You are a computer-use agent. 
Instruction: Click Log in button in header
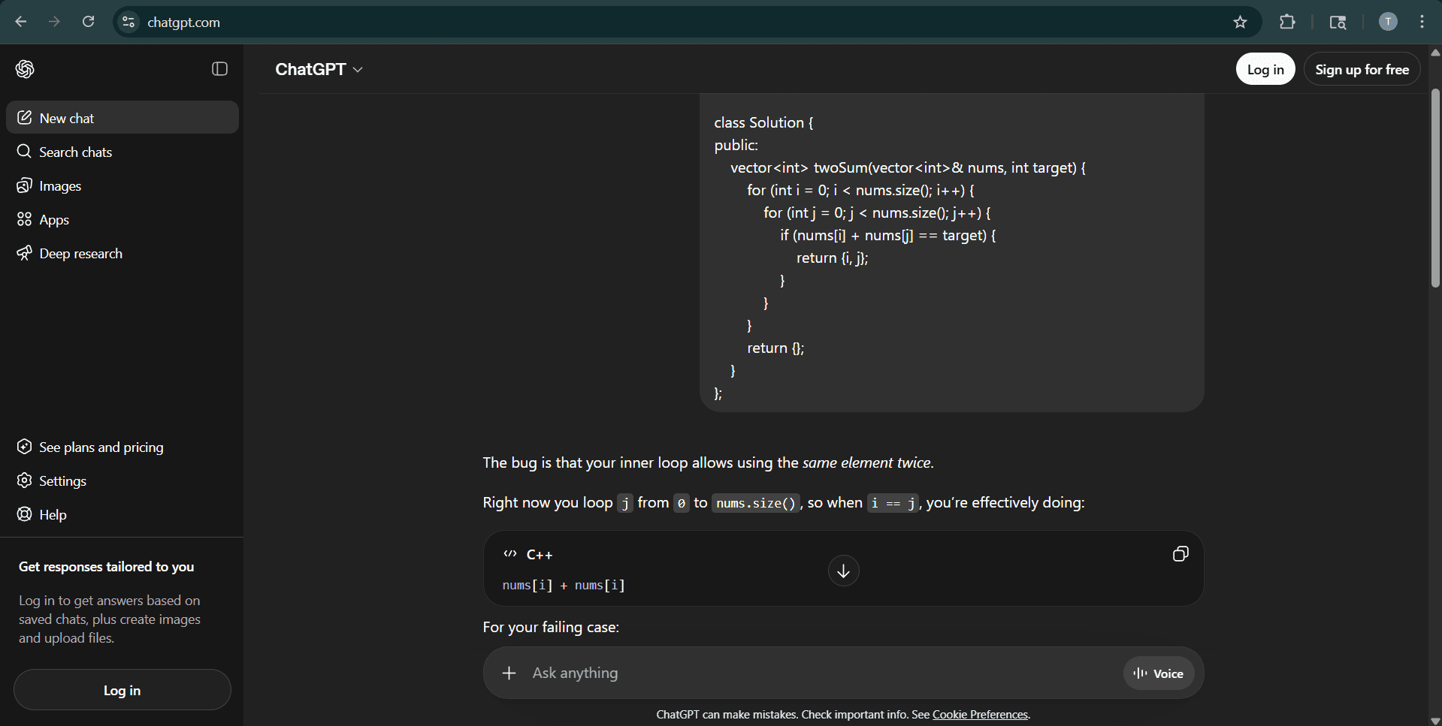(1265, 69)
